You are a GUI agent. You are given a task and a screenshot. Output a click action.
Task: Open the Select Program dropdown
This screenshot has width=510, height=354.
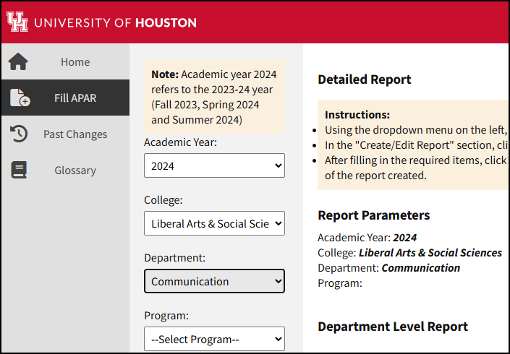click(214, 339)
